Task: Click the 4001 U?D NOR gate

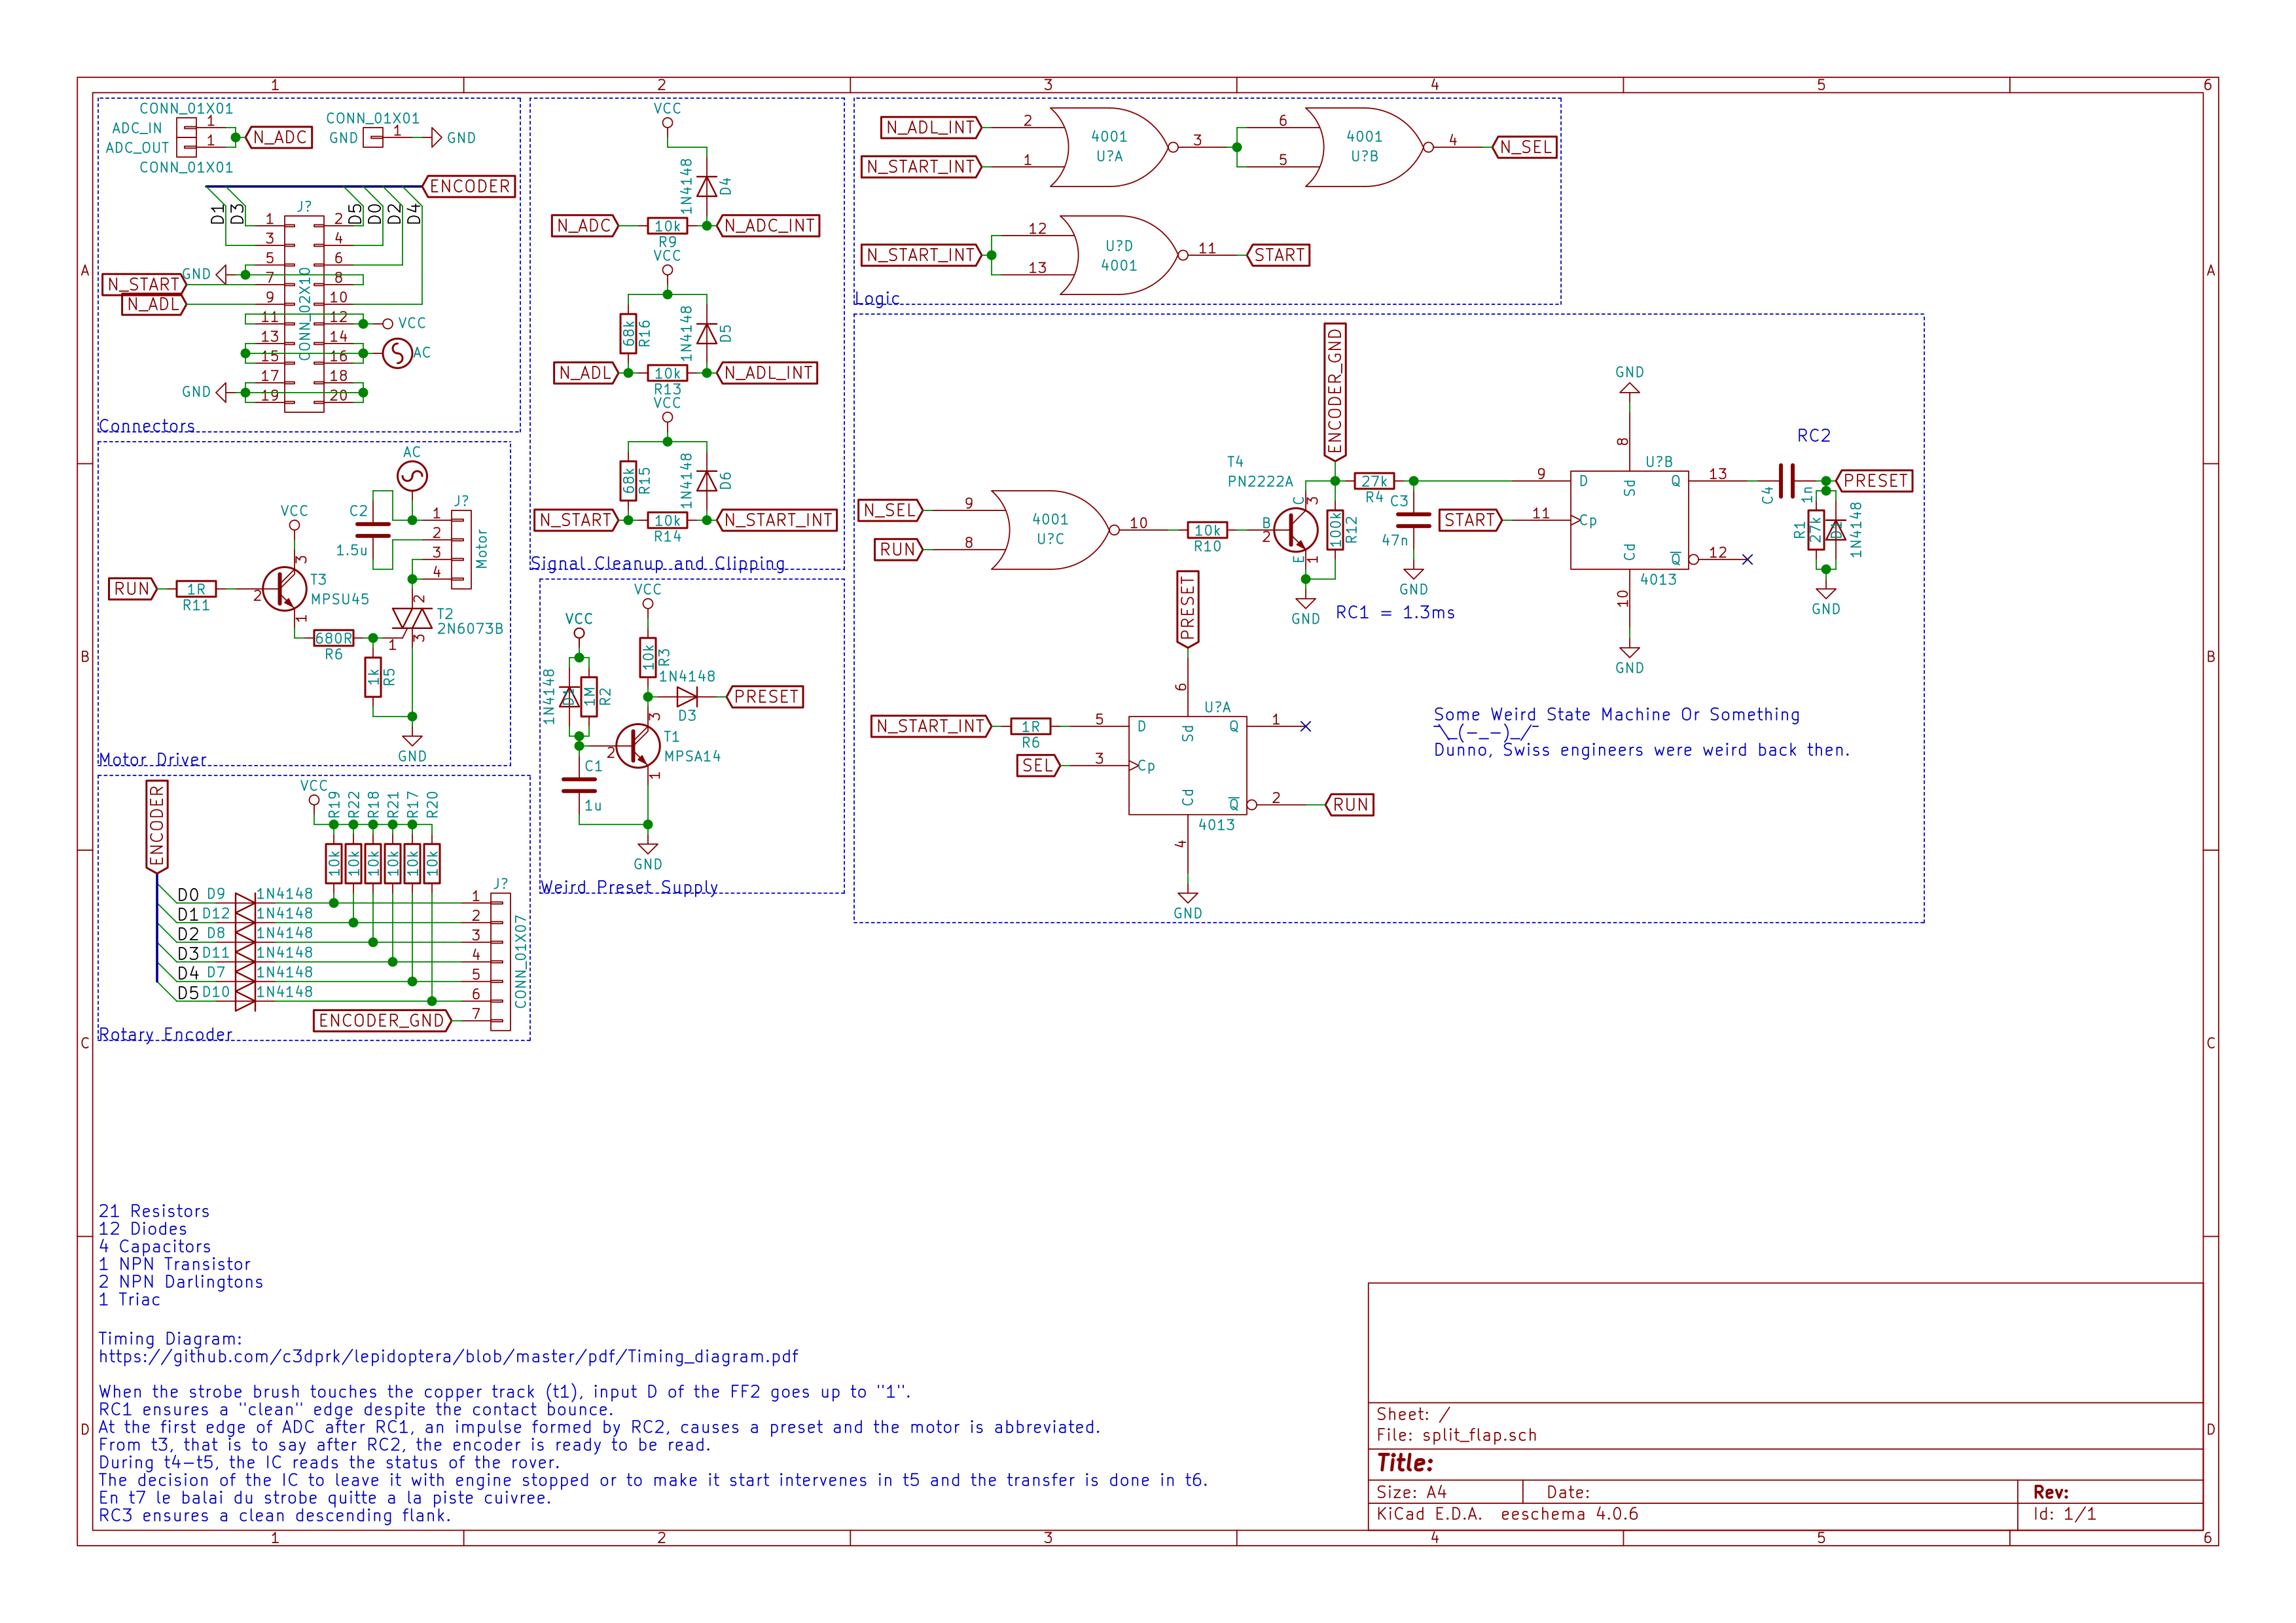Action: [1119, 255]
